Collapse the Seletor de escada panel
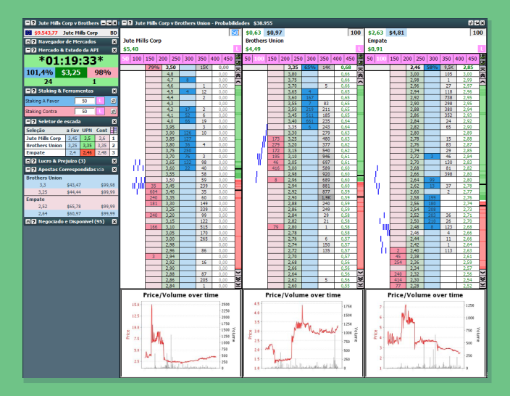Screen dimensions: 510x396 point(28,121)
